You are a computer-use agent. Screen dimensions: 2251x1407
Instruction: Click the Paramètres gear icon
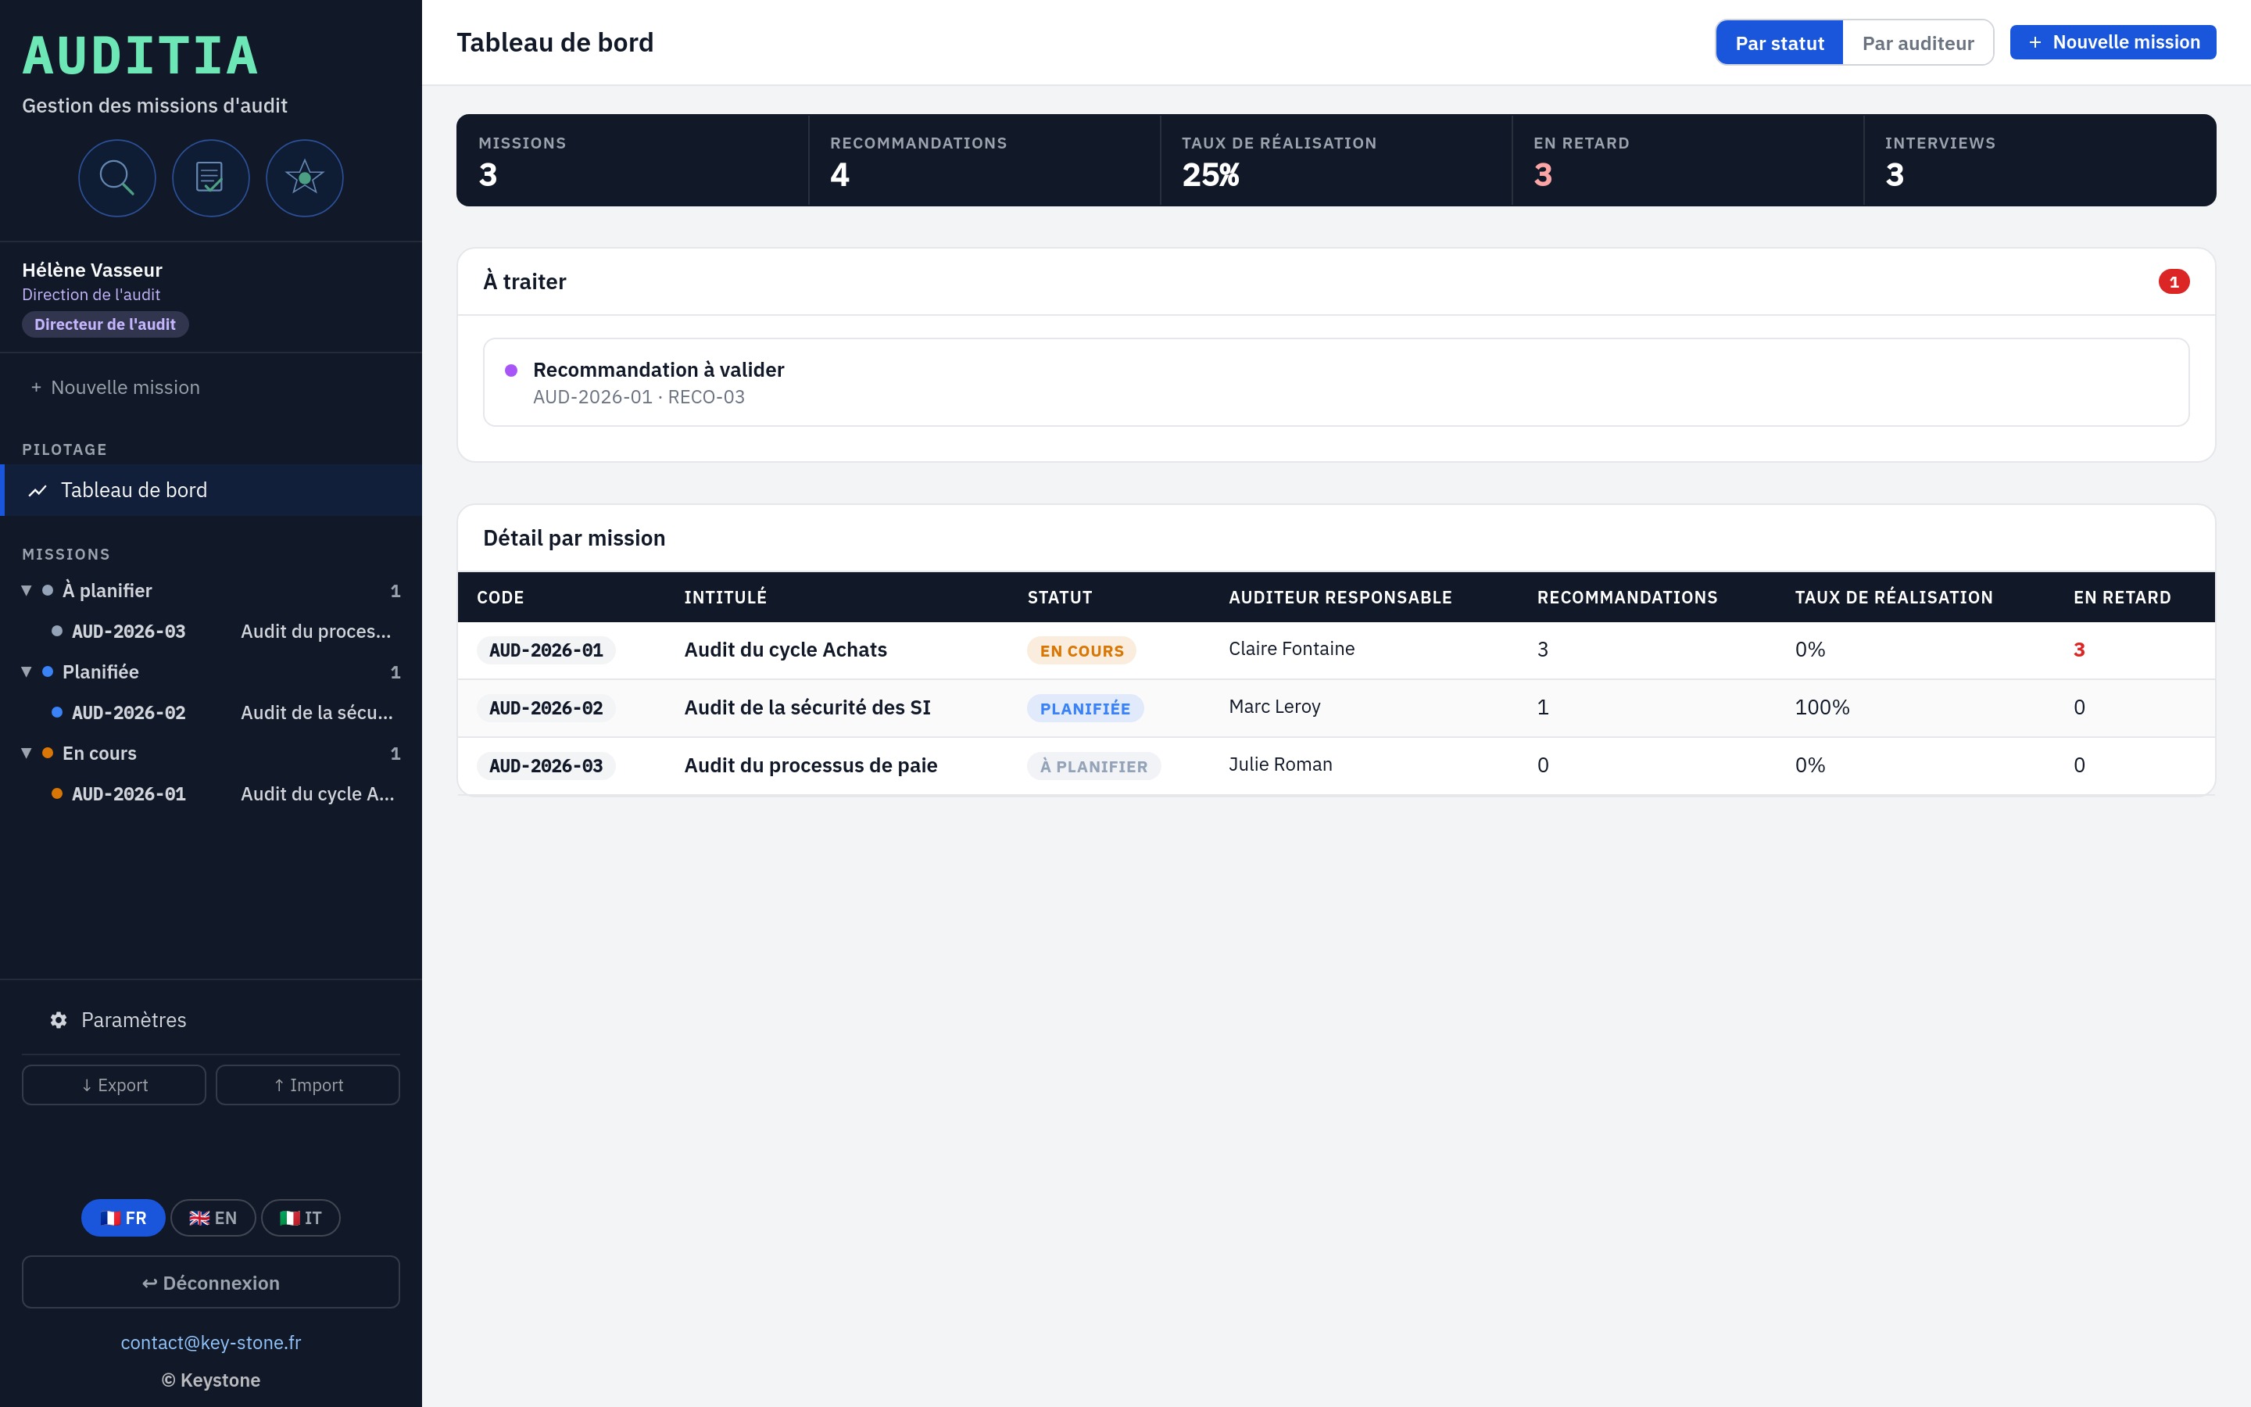click(x=59, y=1020)
